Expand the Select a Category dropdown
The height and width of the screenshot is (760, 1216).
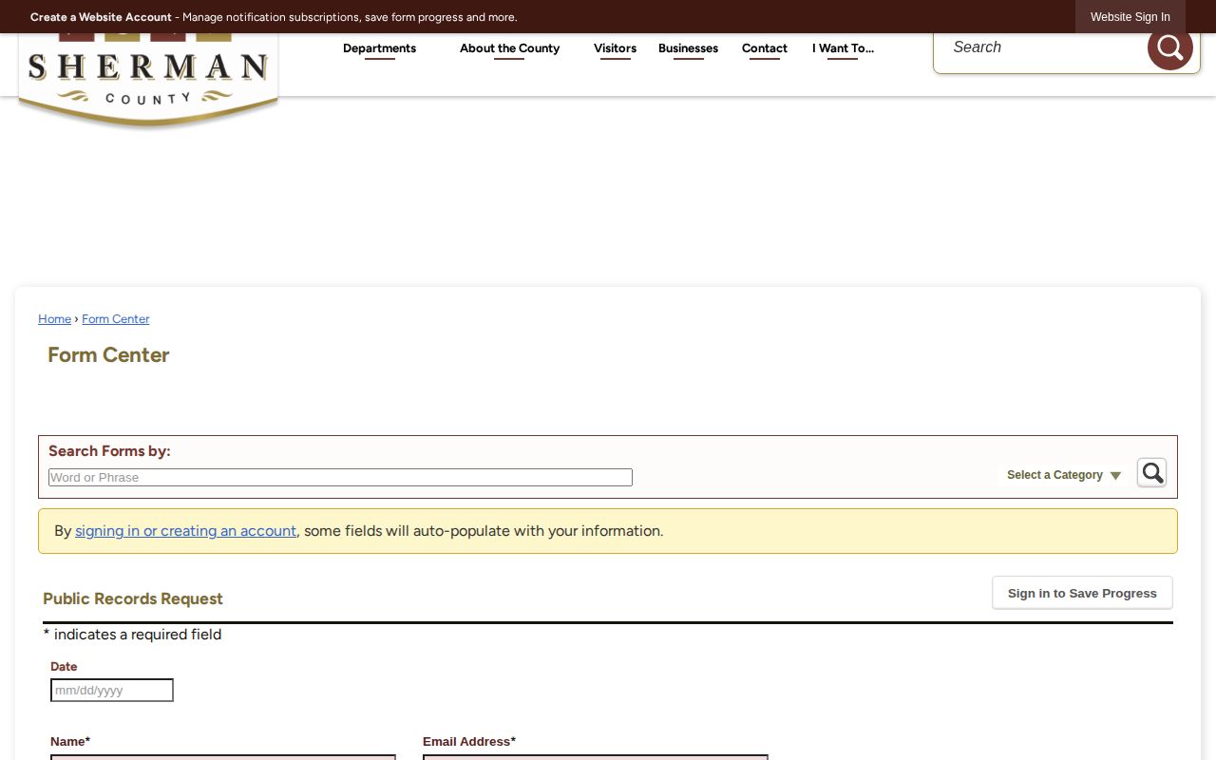click(x=1064, y=475)
